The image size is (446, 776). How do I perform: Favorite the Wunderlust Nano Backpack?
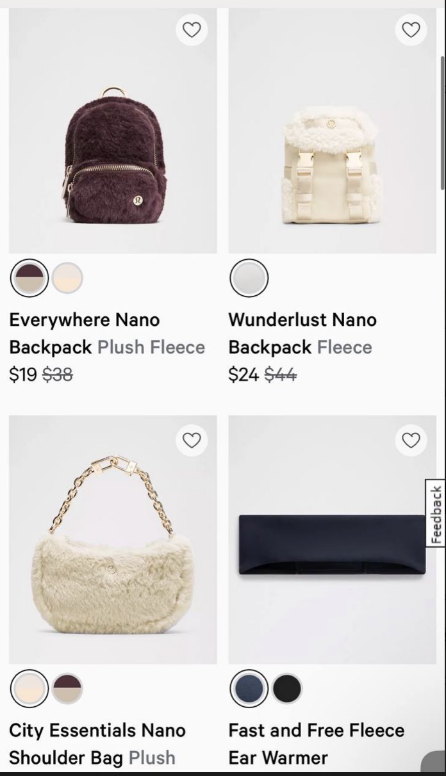[411, 29]
